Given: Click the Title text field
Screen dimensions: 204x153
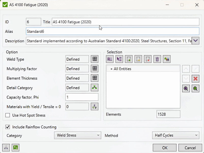Looking at the screenshot, I should (x=126, y=22).
